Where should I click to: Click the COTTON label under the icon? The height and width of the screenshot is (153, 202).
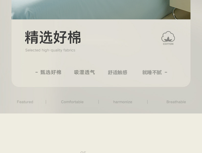click(x=168, y=44)
